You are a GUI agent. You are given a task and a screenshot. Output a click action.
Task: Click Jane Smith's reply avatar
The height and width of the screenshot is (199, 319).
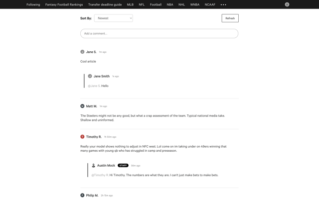coord(90,76)
